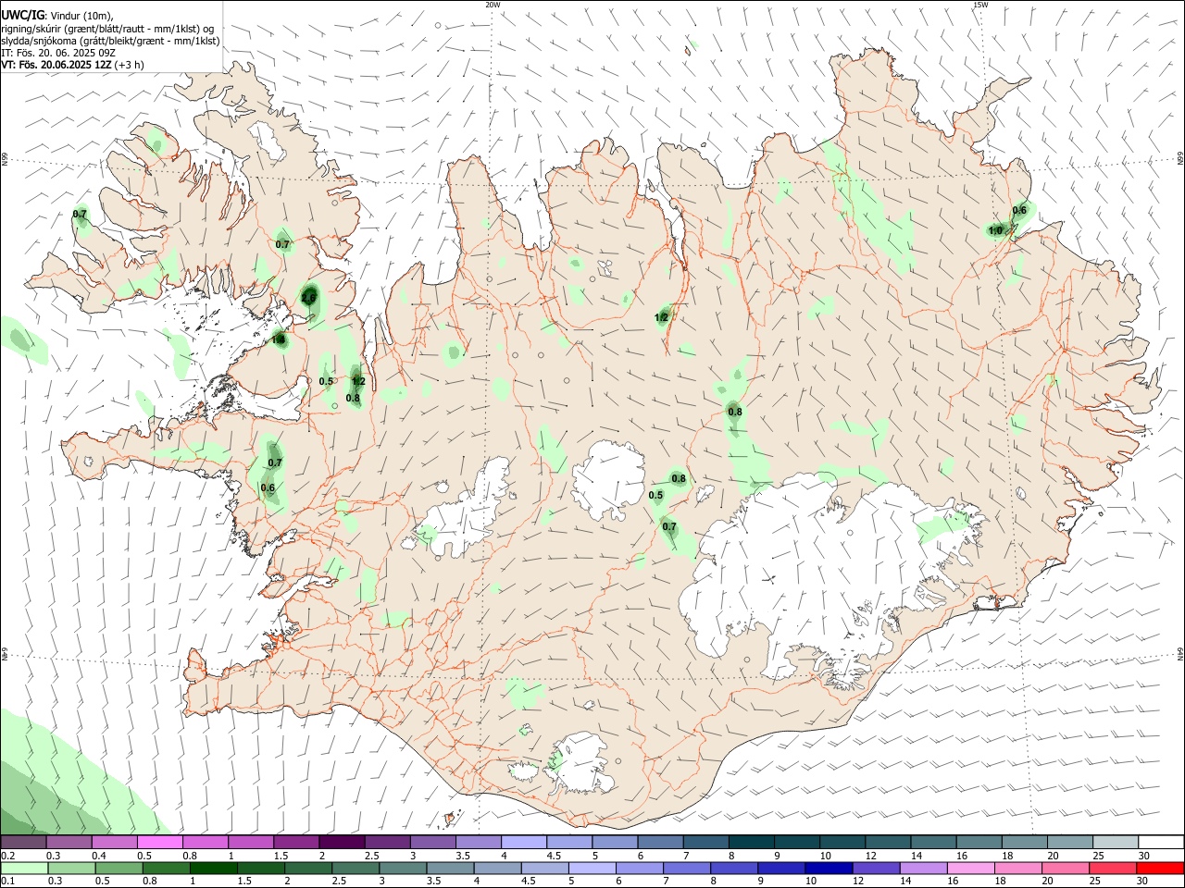Image resolution: width=1185 pixels, height=888 pixels.
Task: Click the darkest green 1 swatch in lower legend
Action: (x=214, y=869)
